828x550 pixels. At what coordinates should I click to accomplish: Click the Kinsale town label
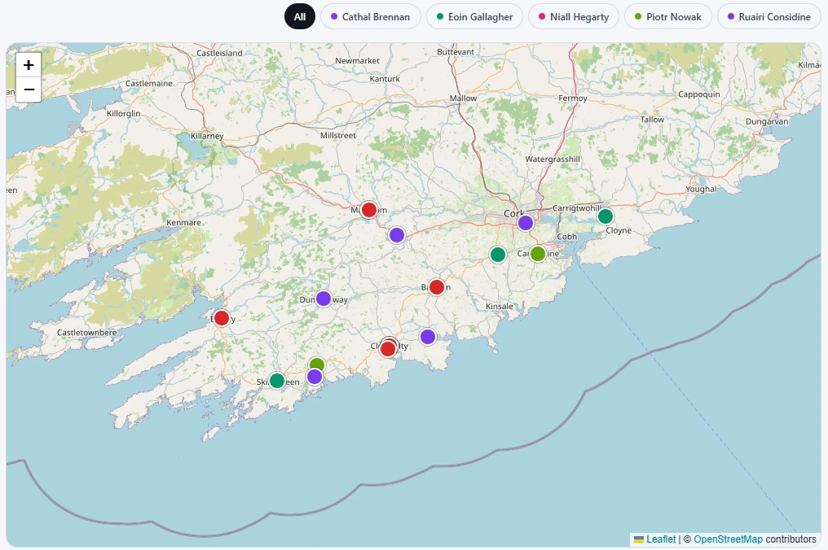499,307
